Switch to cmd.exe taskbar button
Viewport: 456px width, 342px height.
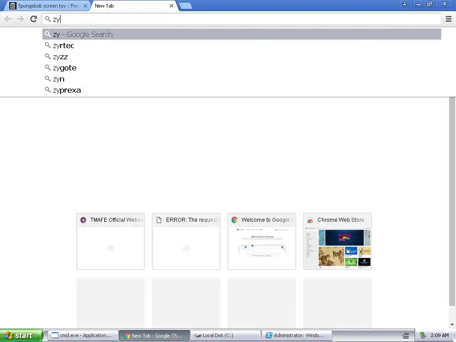click(83, 336)
